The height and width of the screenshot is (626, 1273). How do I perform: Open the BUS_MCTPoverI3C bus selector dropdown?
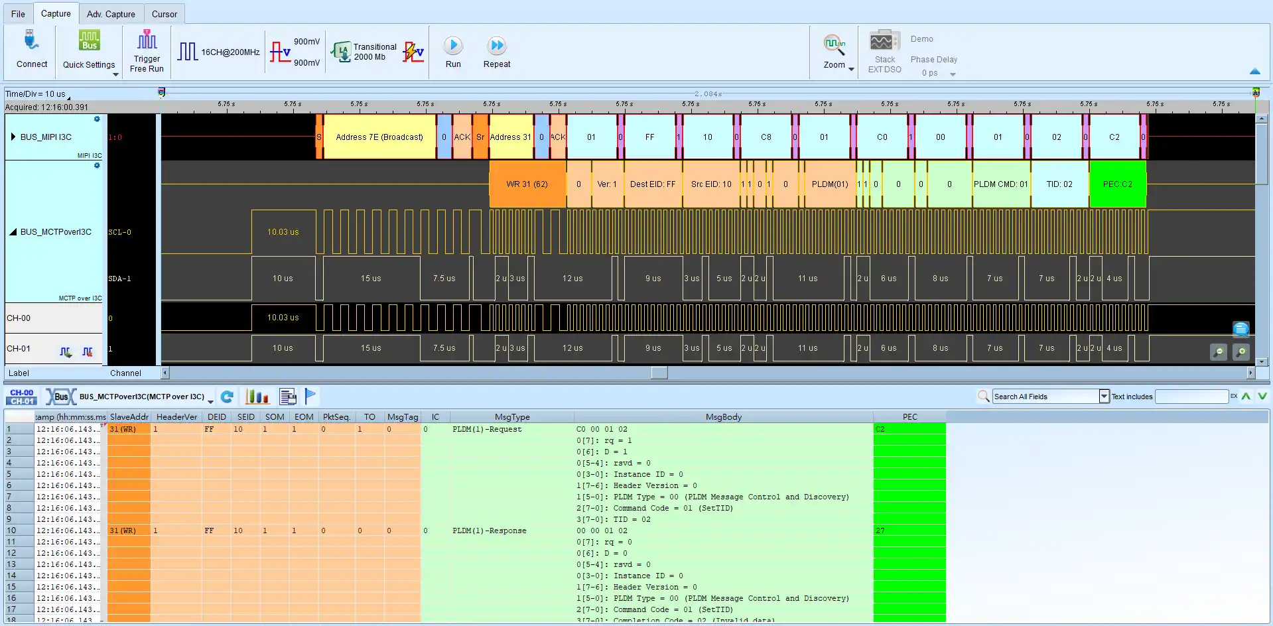pyautogui.click(x=210, y=401)
